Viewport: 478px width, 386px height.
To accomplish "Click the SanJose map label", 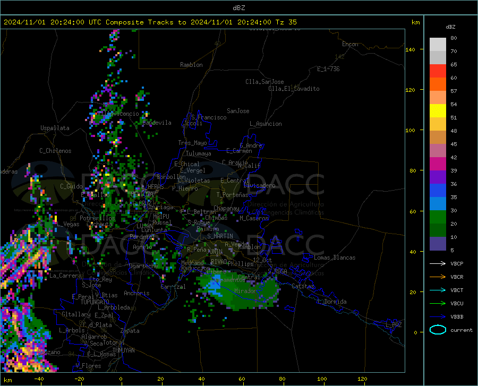I will pos(238,111).
